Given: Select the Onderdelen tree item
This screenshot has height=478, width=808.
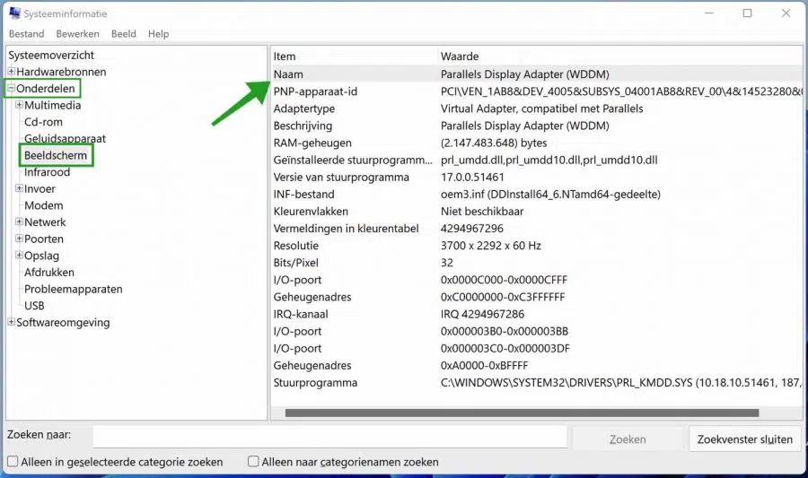Looking at the screenshot, I should [x=46, y=89].
